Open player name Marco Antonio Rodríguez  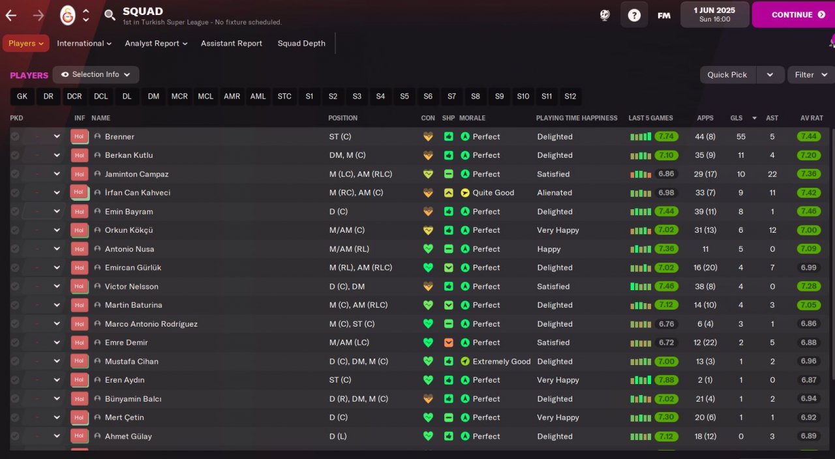[x=151, y=324]
